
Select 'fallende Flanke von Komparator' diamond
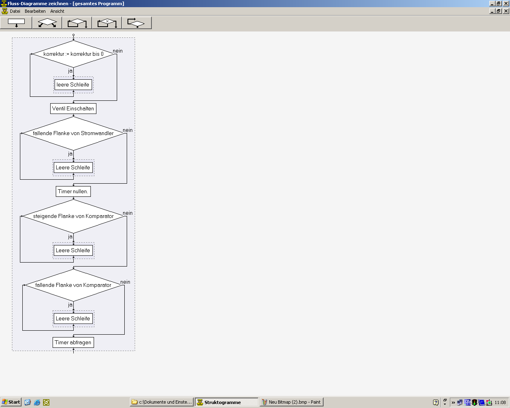[73, 285]
